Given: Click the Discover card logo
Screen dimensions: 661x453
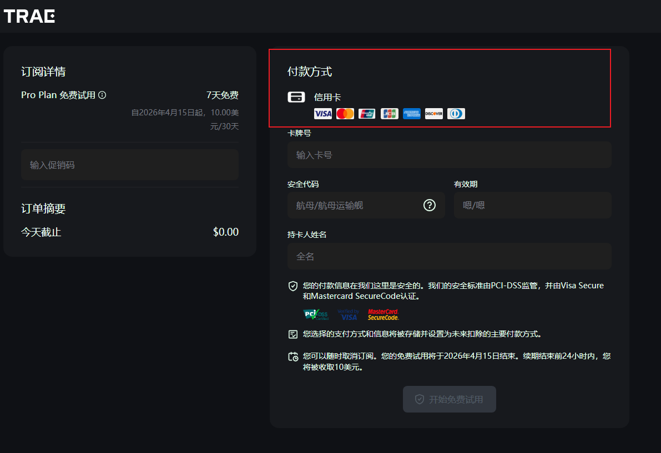Looking at the screenshot, I should click(433, 114).
